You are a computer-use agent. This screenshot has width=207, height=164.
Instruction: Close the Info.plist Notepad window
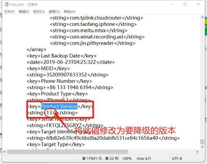click(x=198, y=4)
